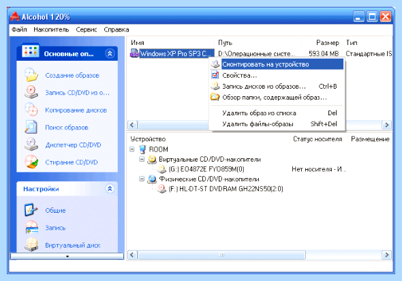This screenshot has width=402, height=281.
Task: Open the Файл menu
Action: point(19,29)
